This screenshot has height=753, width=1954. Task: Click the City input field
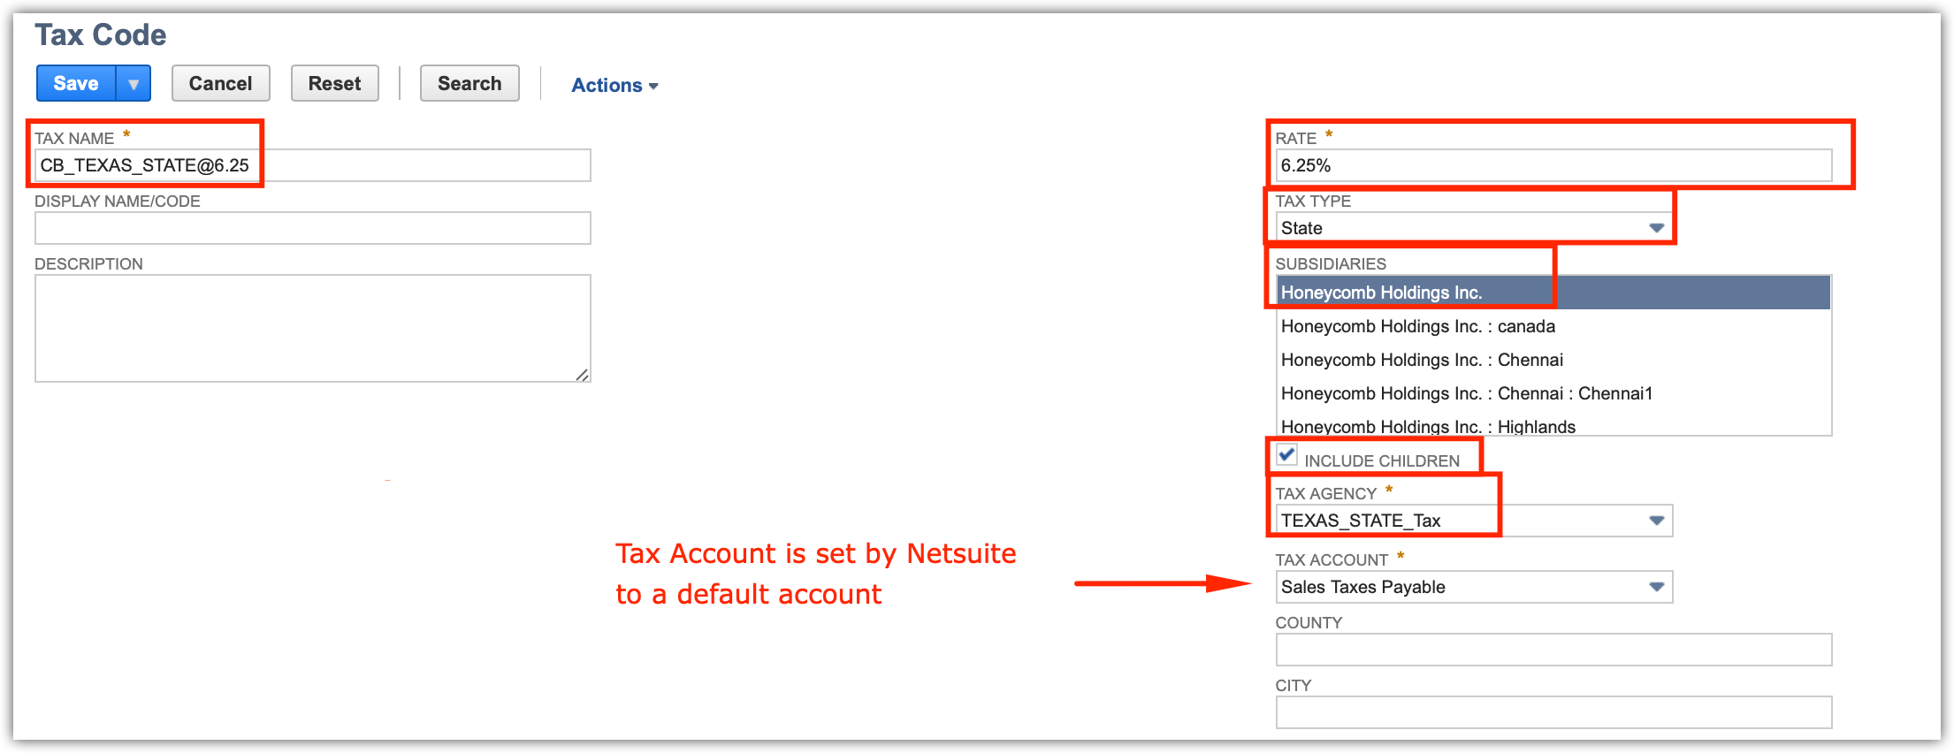pos(1553,712)
